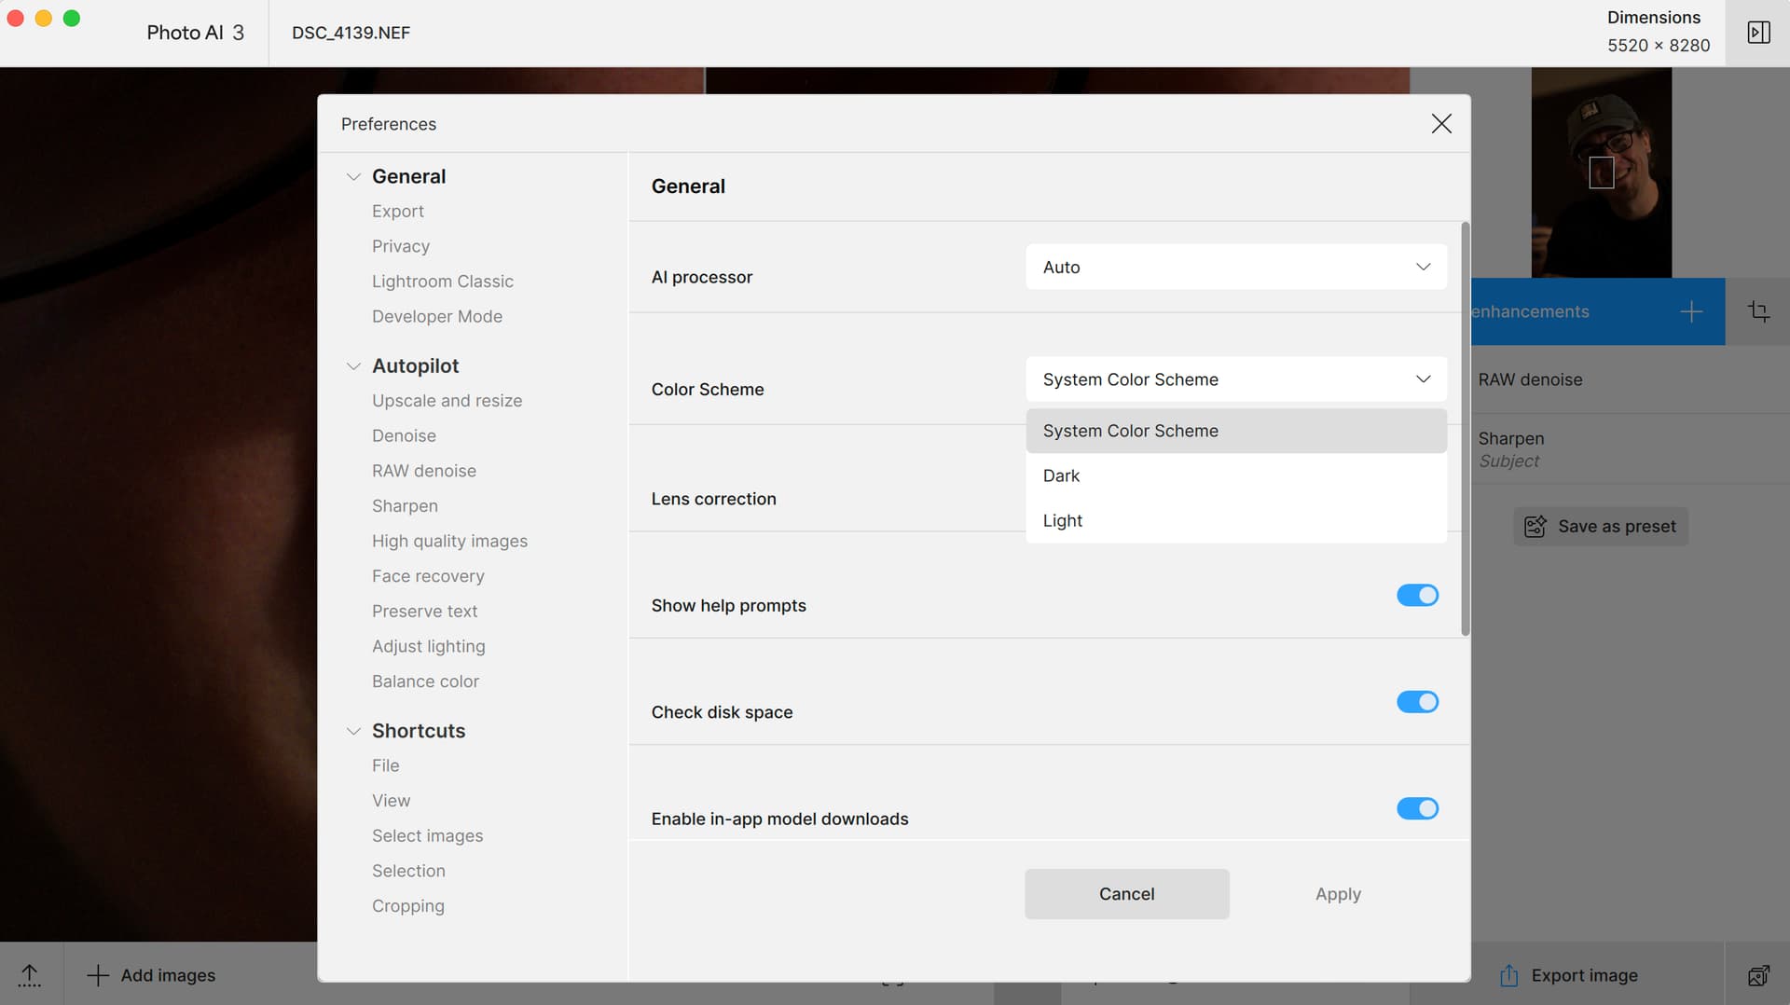The height and width of the screenshot is (1005, 1790).
Task: Turn off Check disk space toggle
Action: pos(1417,702)
